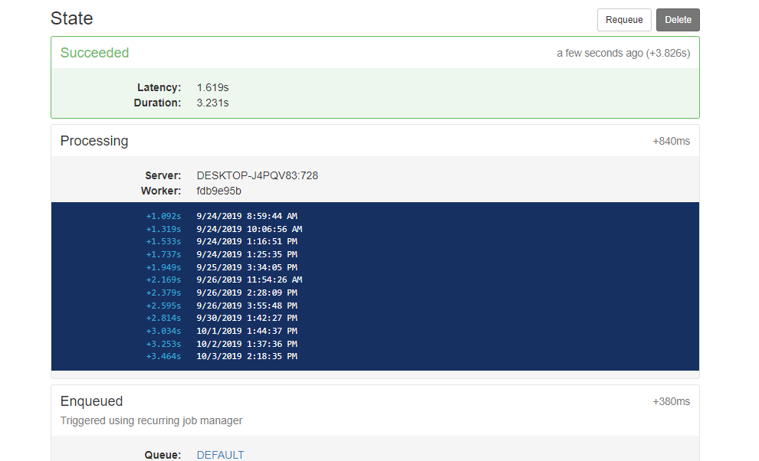Click the +840ms processing timestamp
The height and width of the screenshot is (461, 759).
(x=672, y=141)
